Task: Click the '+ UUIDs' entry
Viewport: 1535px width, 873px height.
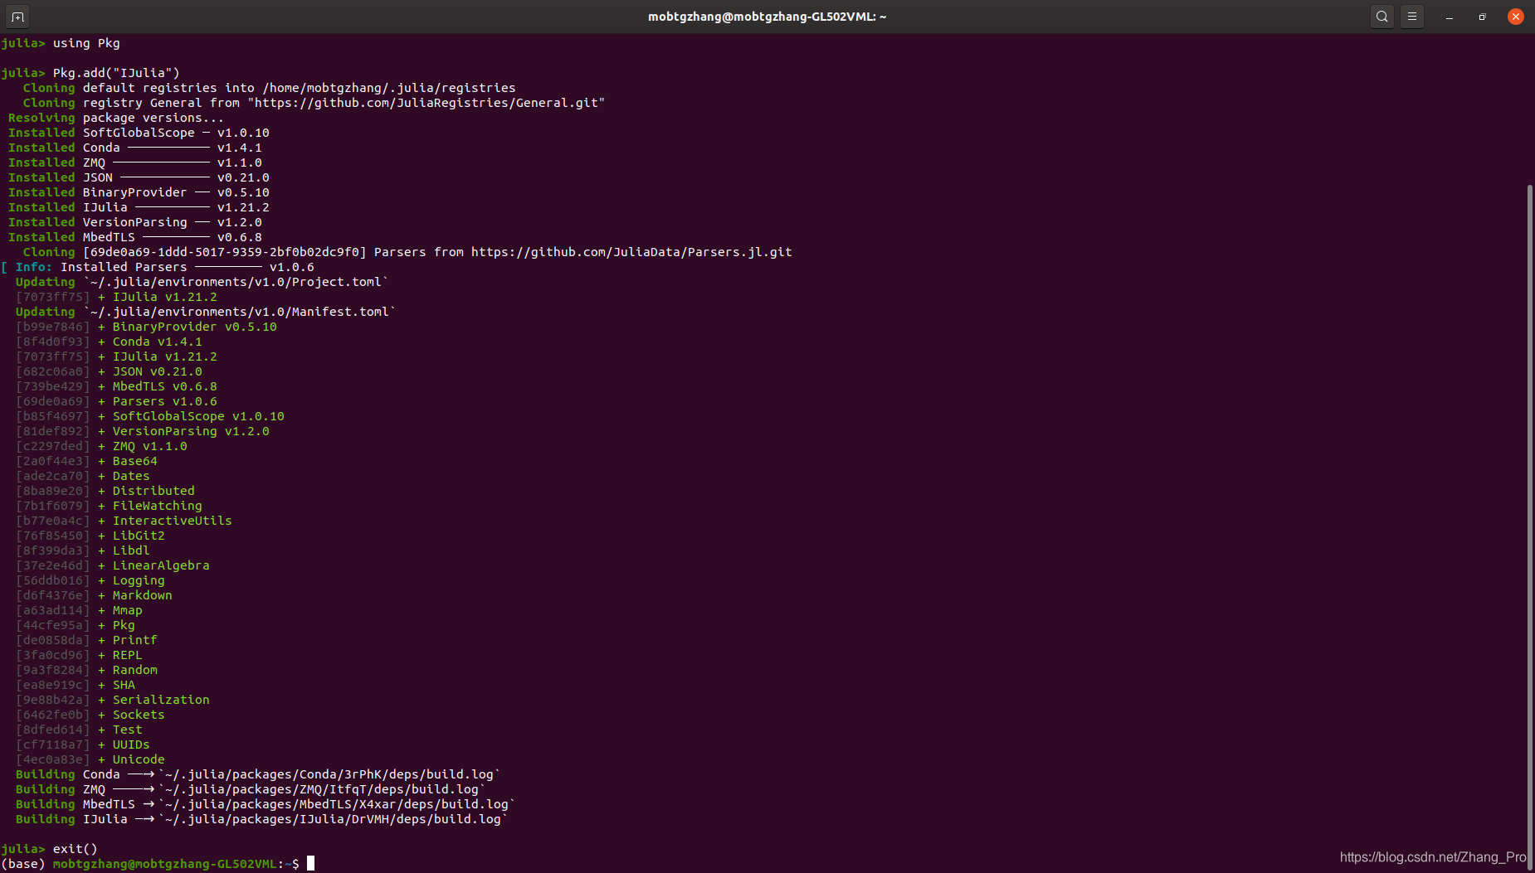Action: [124, 744]
